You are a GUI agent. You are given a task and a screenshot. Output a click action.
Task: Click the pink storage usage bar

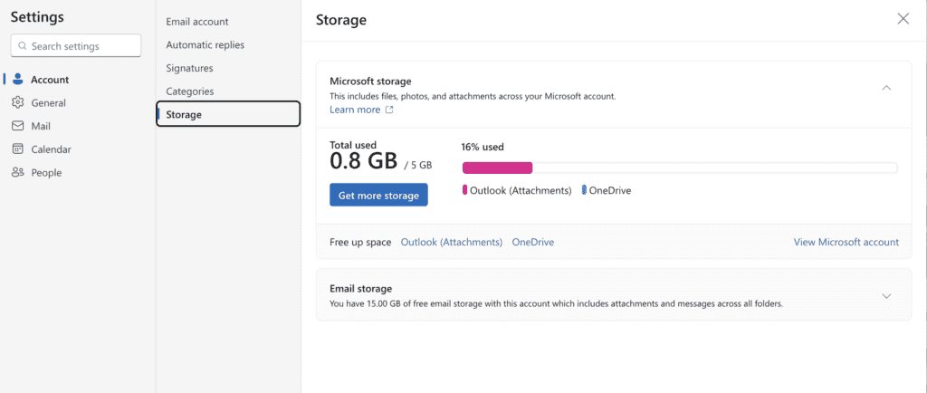(x=497, y=168)
